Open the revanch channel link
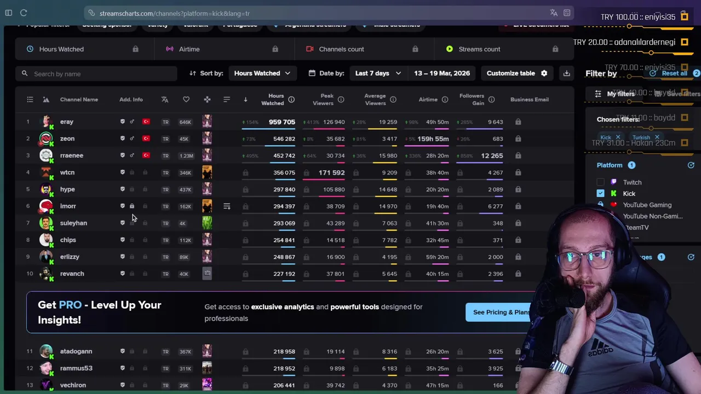701x394 pixels. 72,274
